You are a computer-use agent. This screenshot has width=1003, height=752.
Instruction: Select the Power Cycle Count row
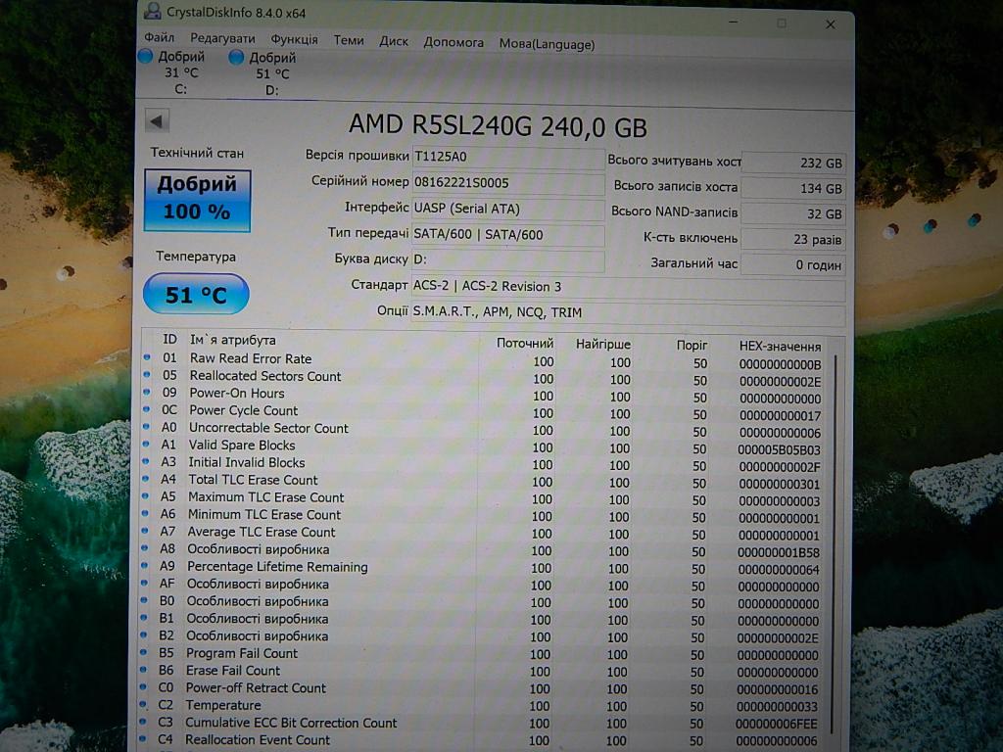484,412
